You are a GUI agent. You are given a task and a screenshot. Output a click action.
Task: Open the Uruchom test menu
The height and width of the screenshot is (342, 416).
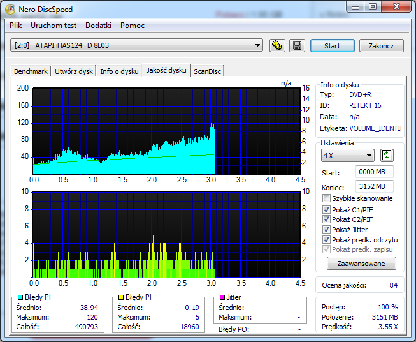pyautogui.click(x=54, y=26)
